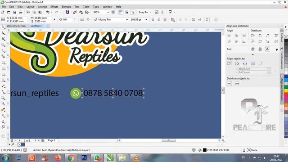Click the No Color swatch in palette
The width and height of the screenshot is (288, 162).
click(x=286, y=37)
